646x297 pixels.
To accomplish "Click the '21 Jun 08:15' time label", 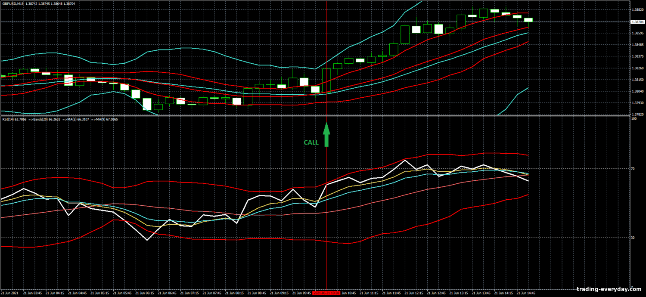I will [x=234, y=293].
